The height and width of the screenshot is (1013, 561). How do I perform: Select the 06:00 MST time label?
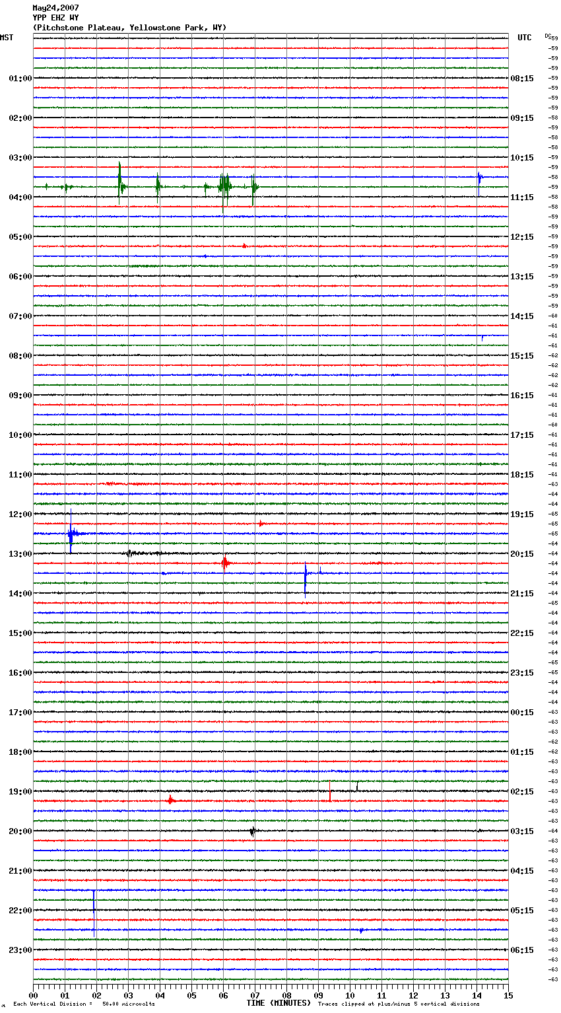pyautogui.click(x=20, y=277)
